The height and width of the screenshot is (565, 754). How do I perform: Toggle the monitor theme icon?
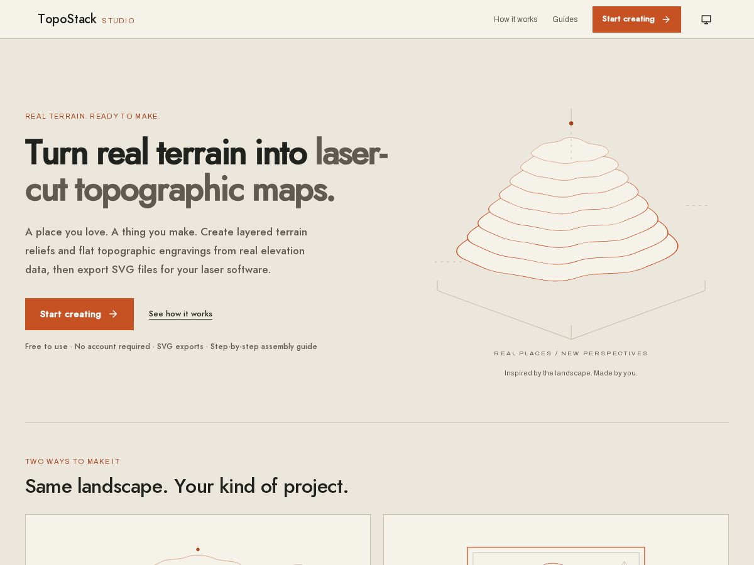706,19
